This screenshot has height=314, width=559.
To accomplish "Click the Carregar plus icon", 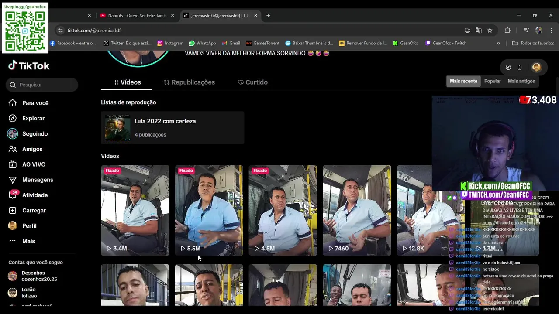I will [13, 210].
